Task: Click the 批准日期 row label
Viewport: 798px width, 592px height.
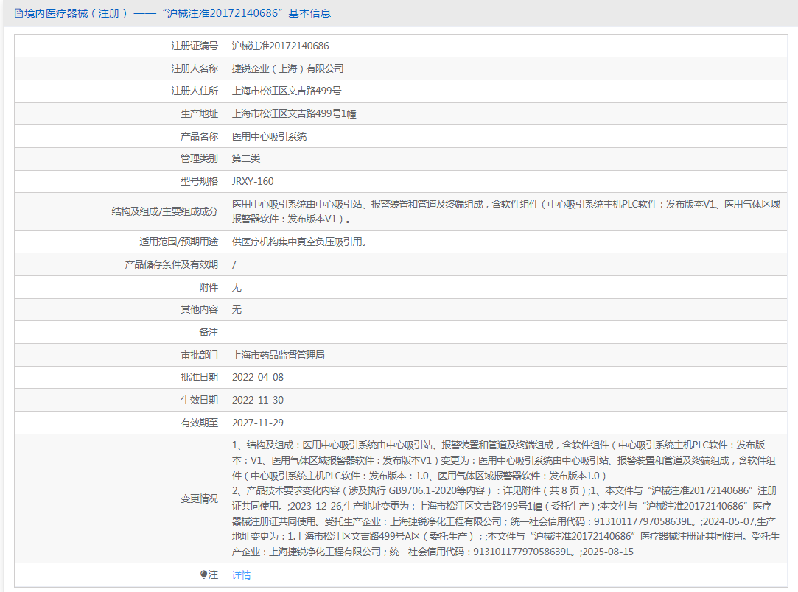Action: click(199, 378)
